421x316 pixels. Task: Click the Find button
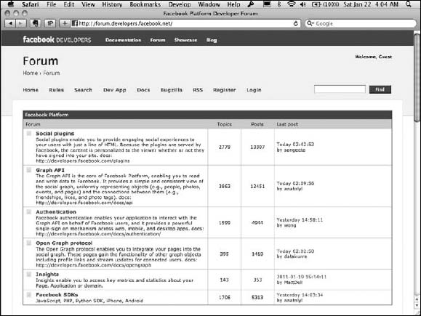(x=380, y=89)
